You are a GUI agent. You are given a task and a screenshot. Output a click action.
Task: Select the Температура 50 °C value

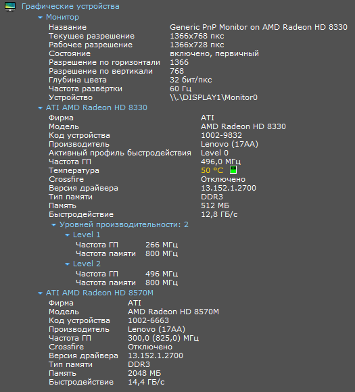coord(212,170)
